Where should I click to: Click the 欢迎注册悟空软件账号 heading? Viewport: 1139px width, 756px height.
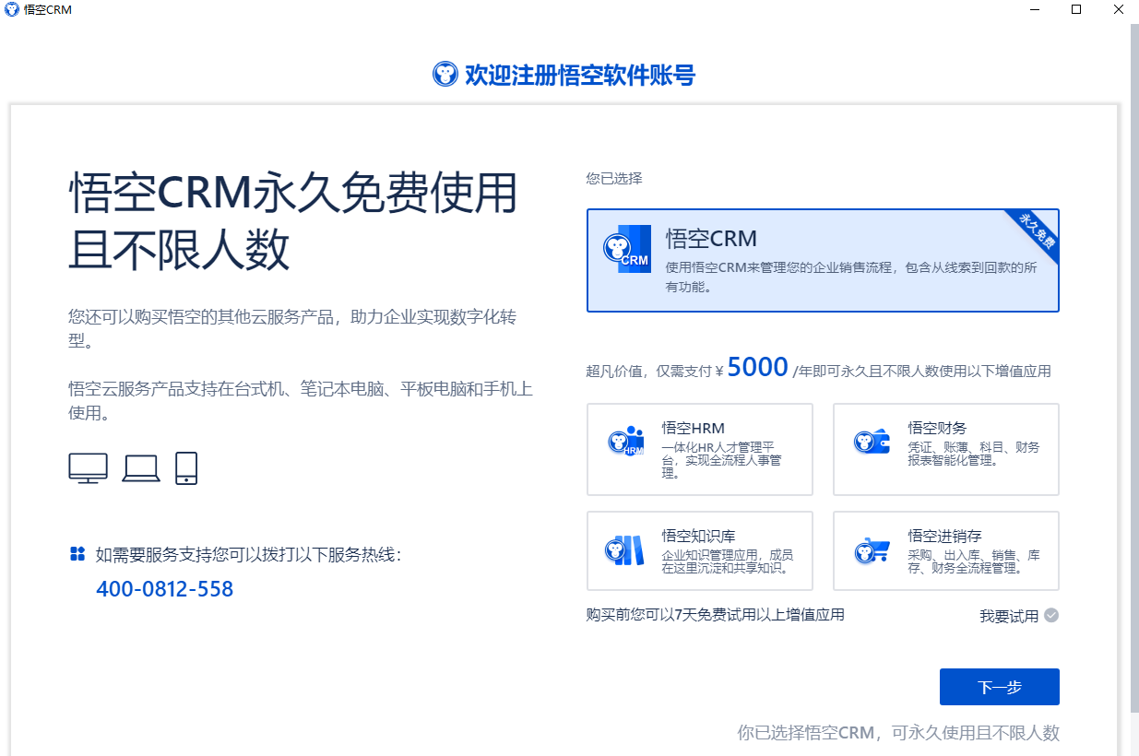point(580,75)
